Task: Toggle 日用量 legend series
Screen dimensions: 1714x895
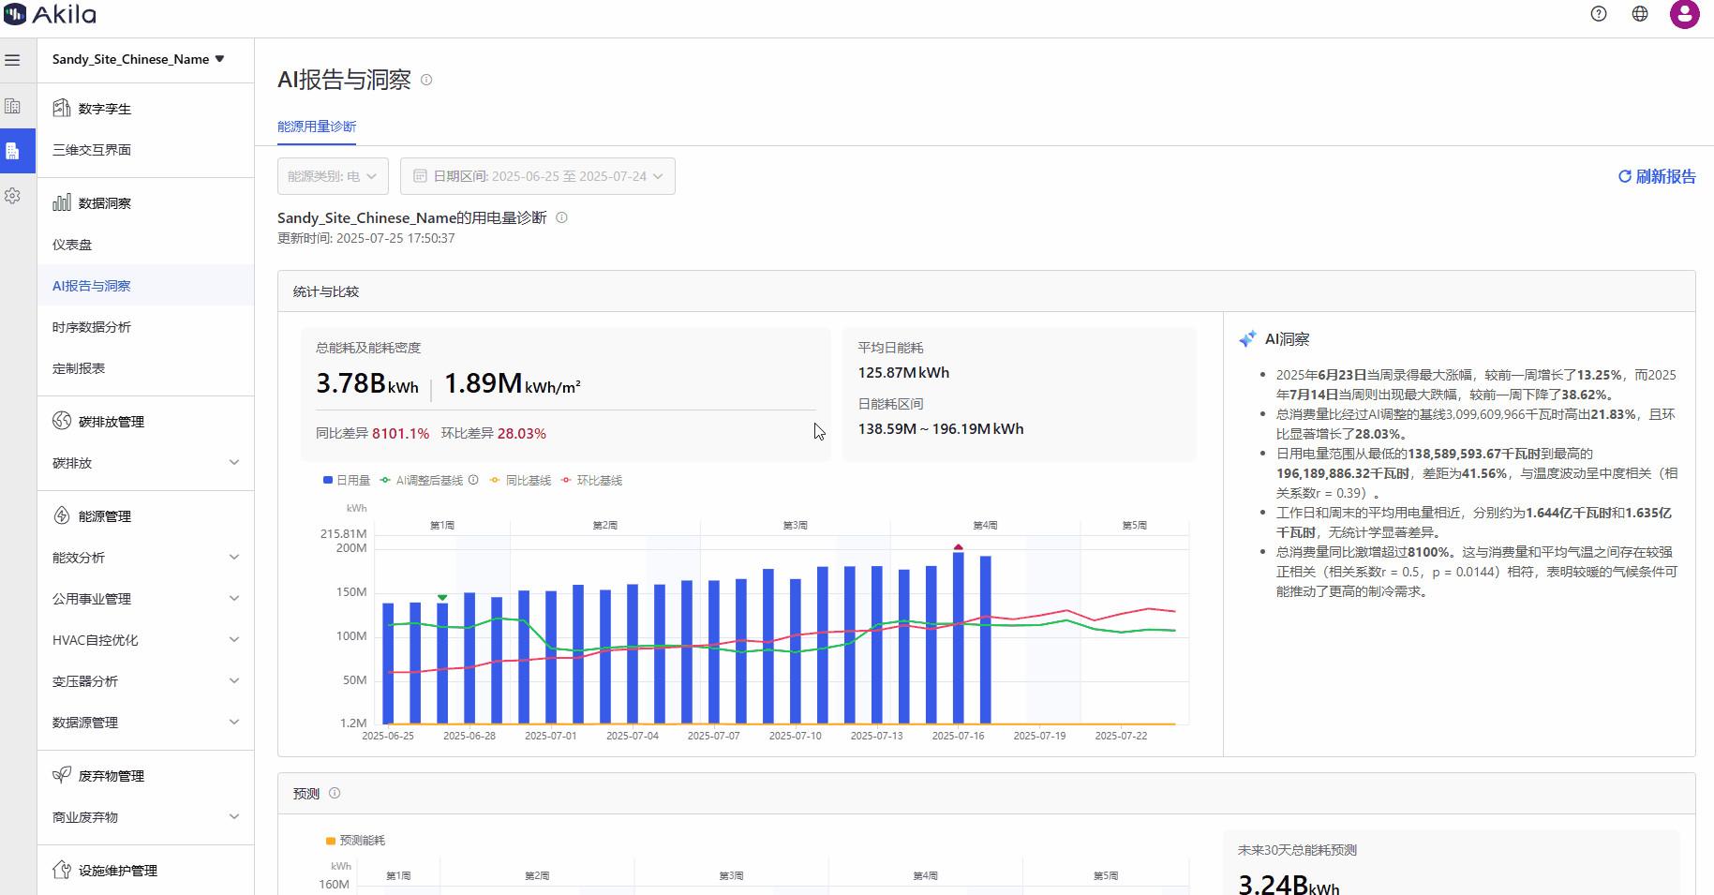Action: coord(347,481)
